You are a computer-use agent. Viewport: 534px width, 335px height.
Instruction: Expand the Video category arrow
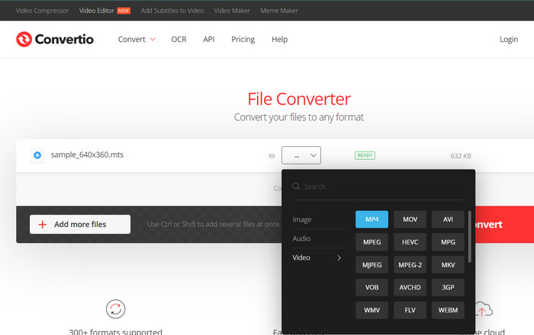[339, 258]
